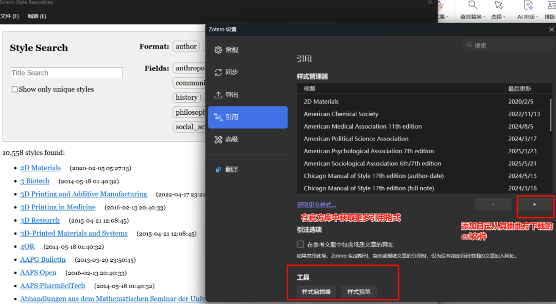Viewport: 556px width, 304px height.
Task: Open '3D-Printed Materials and Systems' link
Action: point(74,234)
